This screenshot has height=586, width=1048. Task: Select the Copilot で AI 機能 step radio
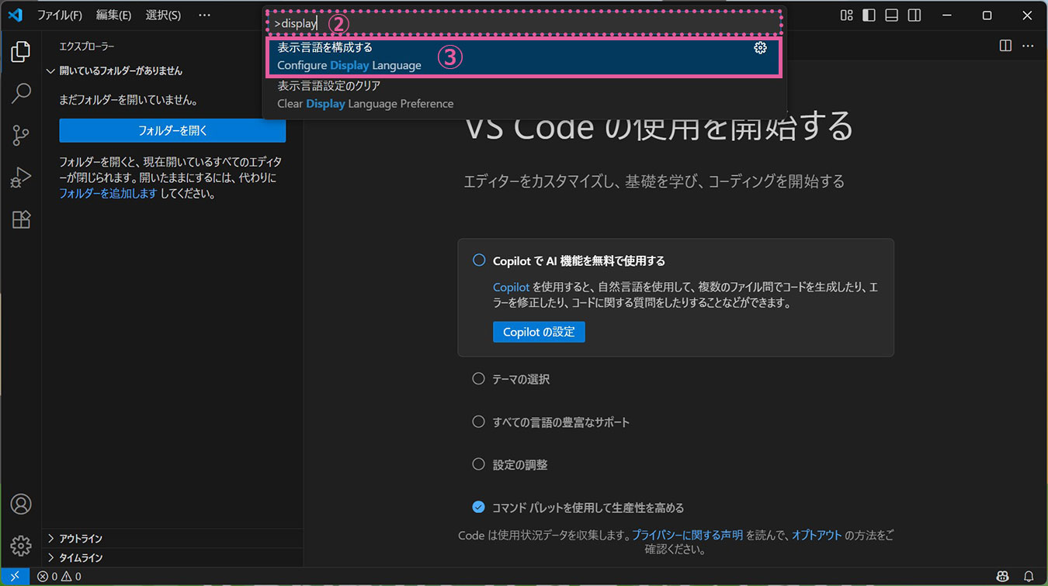click(x=479, y=260)
